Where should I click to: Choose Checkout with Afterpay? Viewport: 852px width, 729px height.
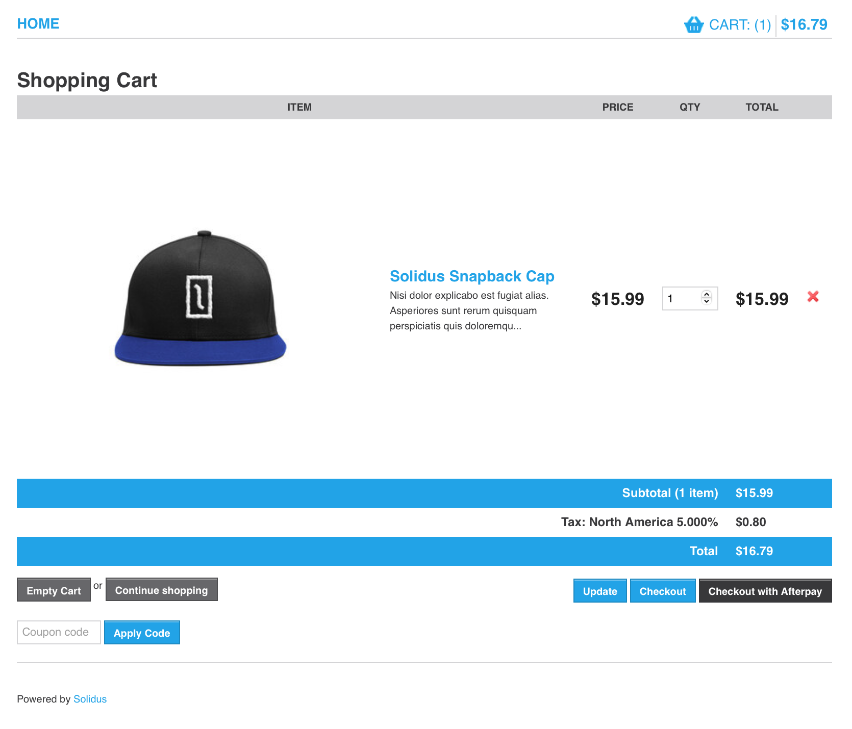[x=765, y=591]
